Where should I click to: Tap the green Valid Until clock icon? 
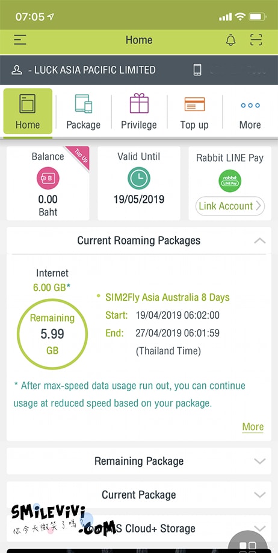coord(139,178)
